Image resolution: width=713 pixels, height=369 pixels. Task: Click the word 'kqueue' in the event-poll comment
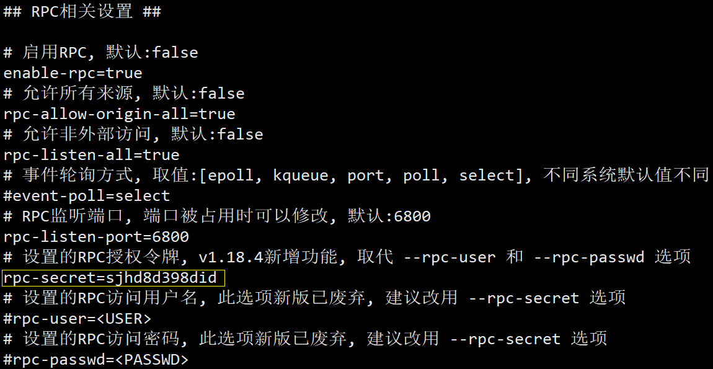[300, 176]
